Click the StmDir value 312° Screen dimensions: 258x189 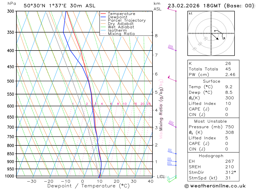(x=230, y=172)
